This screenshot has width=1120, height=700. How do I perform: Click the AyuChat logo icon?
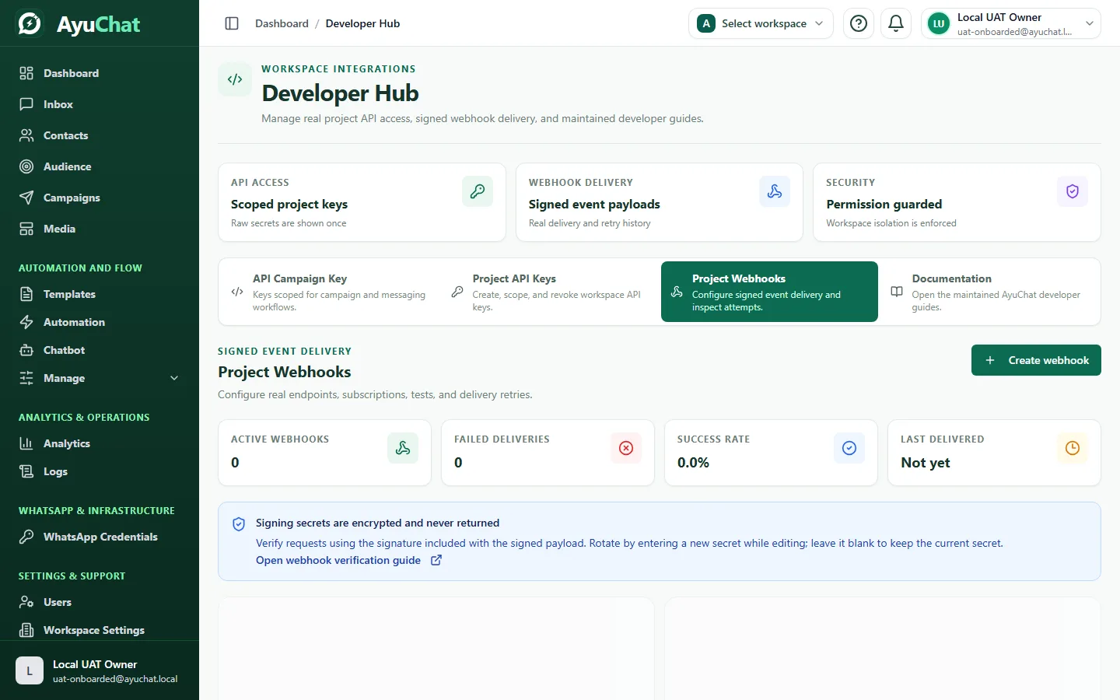click(30, 23)
